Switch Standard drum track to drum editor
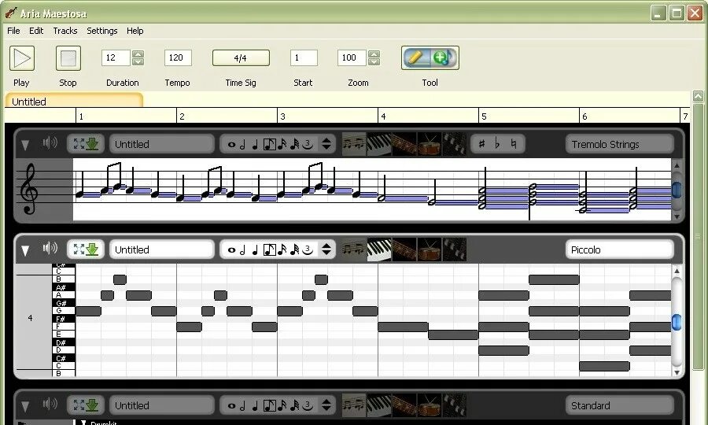Viewport: 708px width, 425px height. pyautogui.click(x=429, y=405)
